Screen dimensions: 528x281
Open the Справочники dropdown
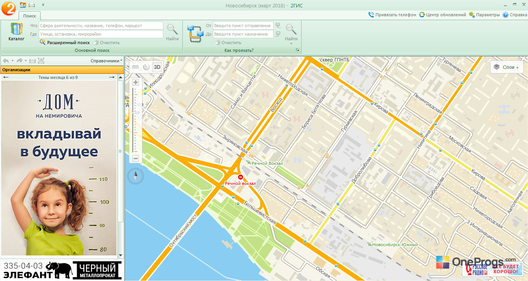click(106, 61)
